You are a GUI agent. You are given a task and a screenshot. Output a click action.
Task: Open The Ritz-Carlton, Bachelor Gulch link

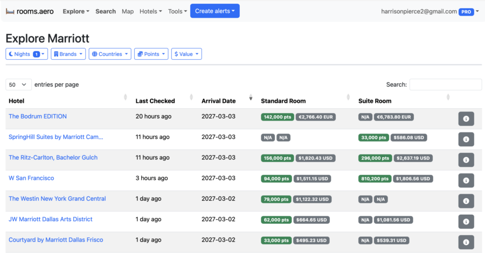(x=53, y=157)
